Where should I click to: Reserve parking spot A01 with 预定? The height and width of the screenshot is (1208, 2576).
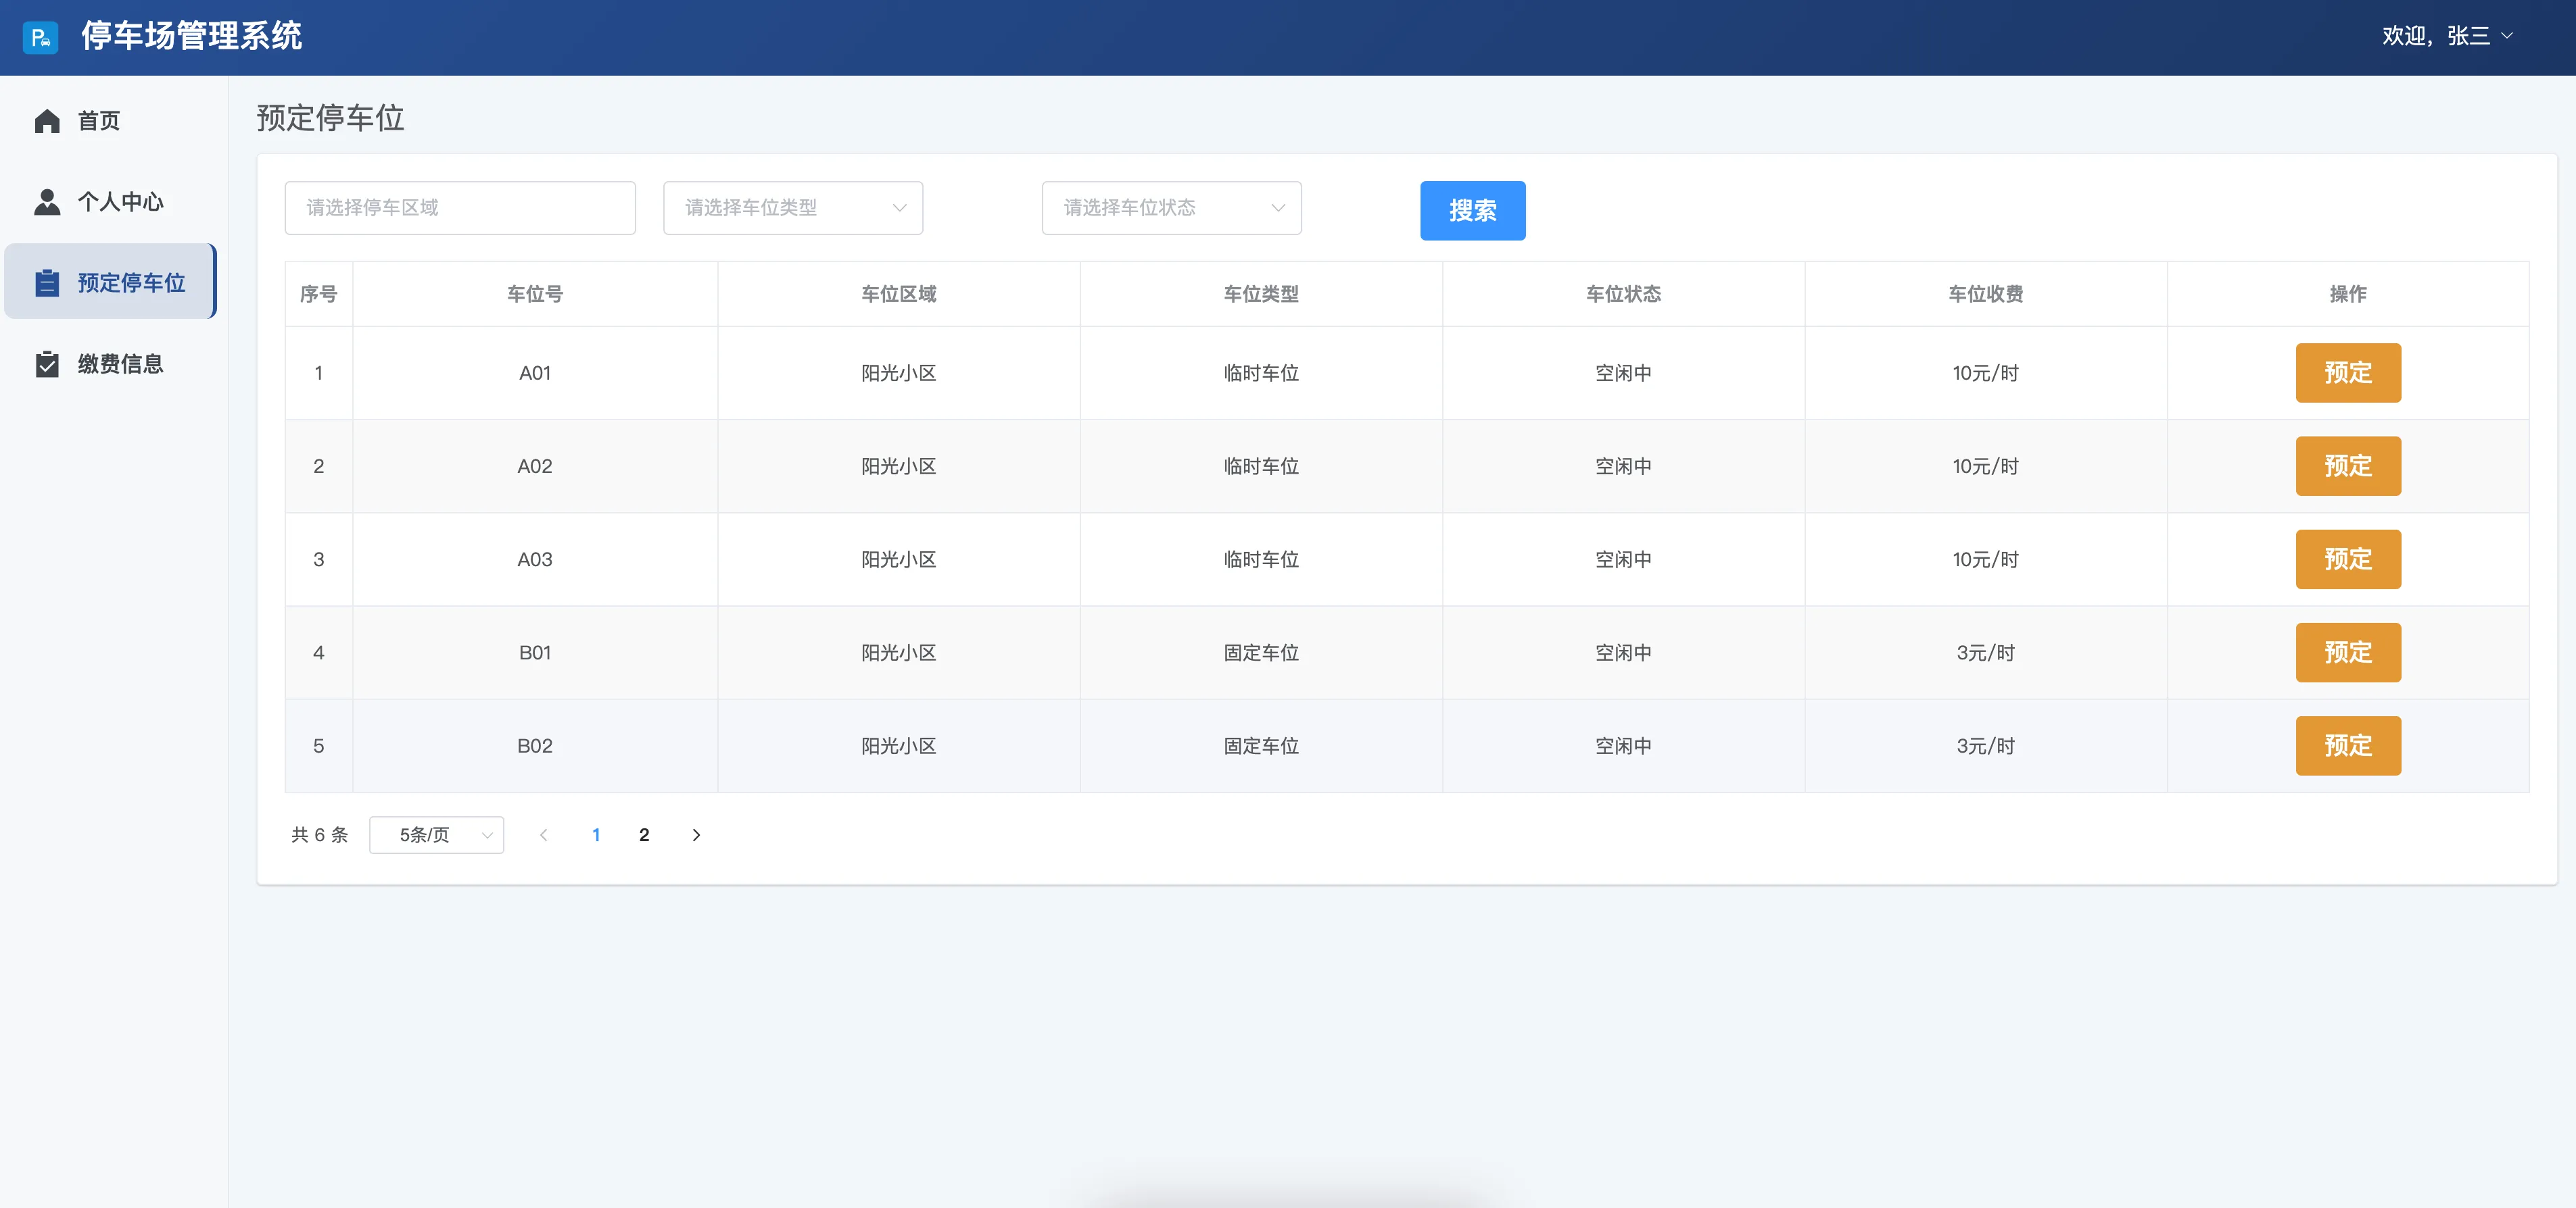[2347, 373]
